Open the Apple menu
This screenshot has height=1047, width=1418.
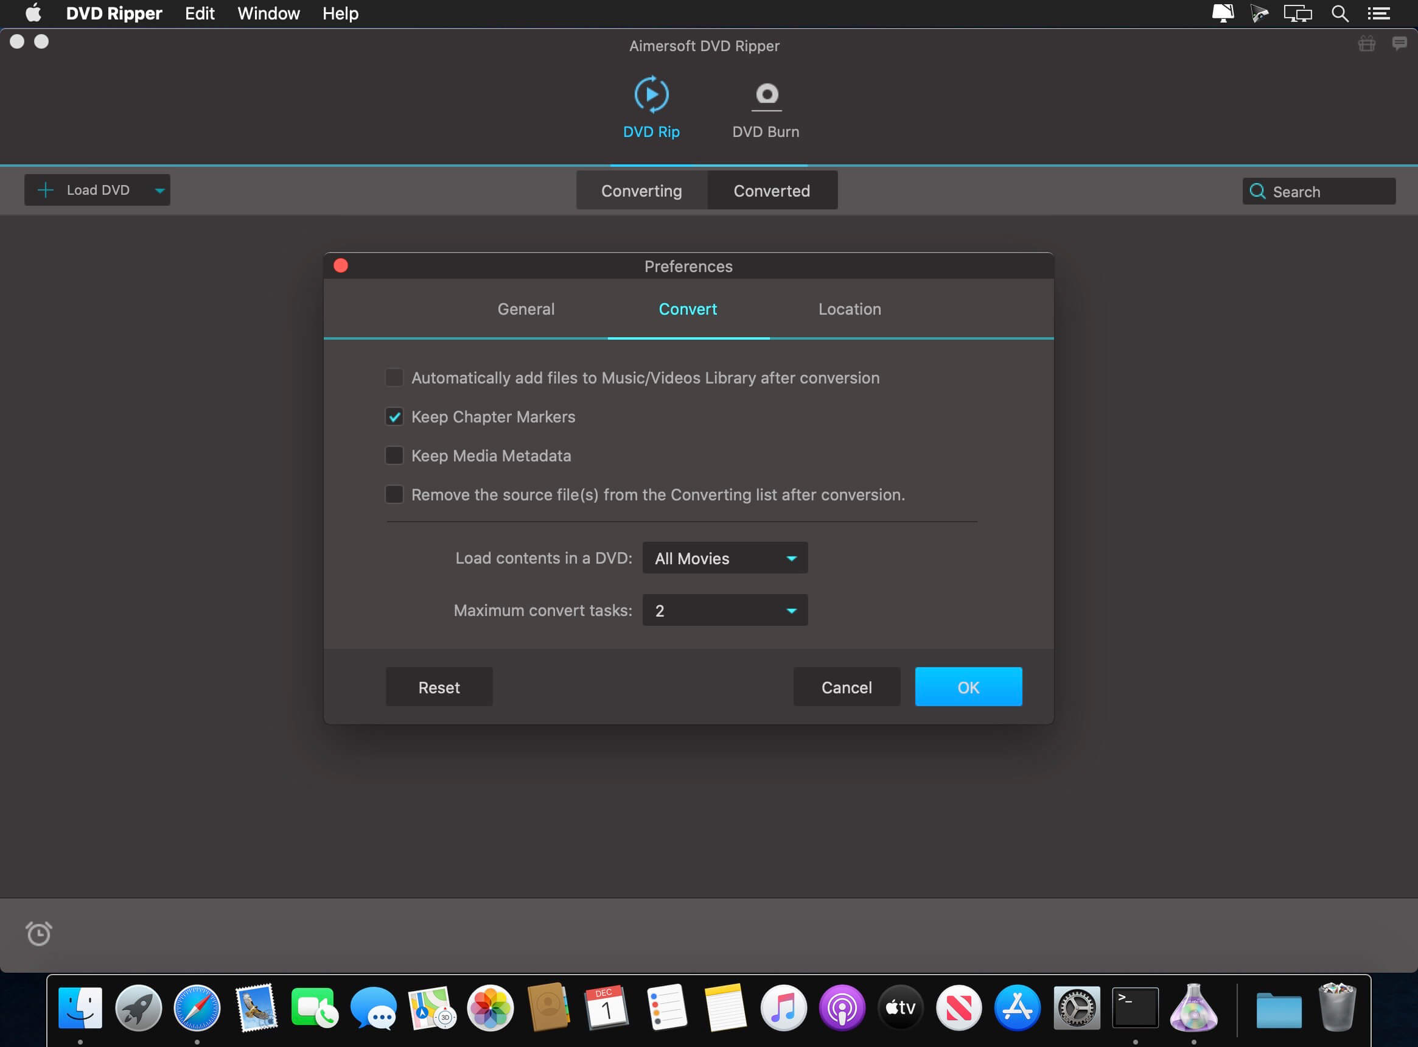(x=33, y=13)
